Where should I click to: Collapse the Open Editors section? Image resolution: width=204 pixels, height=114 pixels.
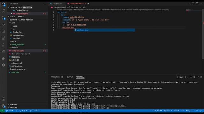pos(27,7)
